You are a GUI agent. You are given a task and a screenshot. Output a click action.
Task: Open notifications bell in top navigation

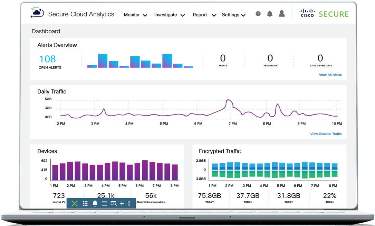pyautogui.click(x=270, y=14)
